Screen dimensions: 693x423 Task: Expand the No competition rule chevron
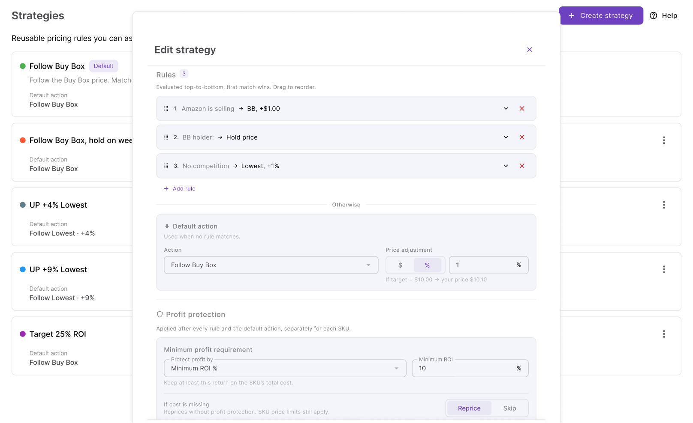506,166
